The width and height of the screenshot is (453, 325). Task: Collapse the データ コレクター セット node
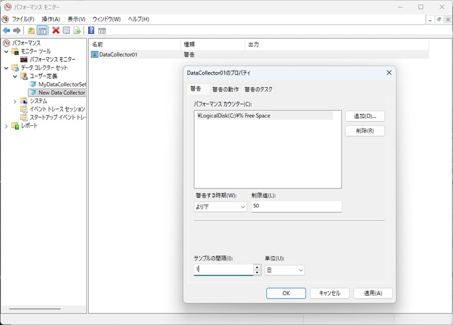tap(7, 68)
